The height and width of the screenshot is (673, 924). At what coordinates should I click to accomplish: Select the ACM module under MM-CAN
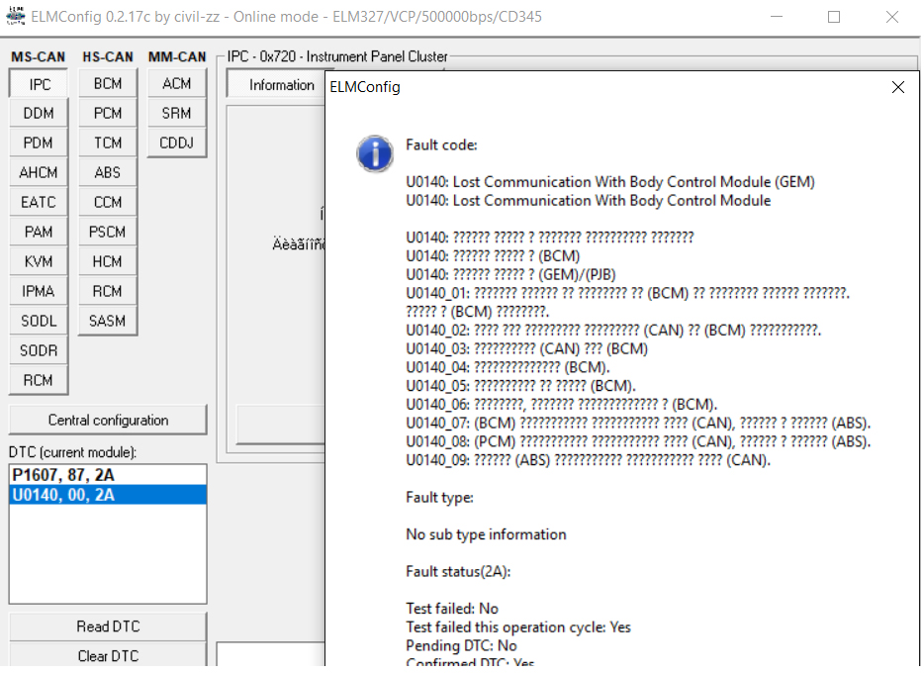click(x=176, y=84)
